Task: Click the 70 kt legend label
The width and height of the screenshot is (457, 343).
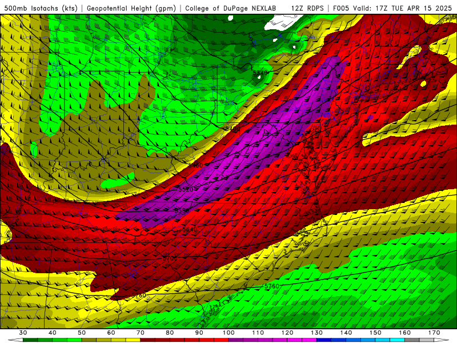Action: (x=141, y=333)
